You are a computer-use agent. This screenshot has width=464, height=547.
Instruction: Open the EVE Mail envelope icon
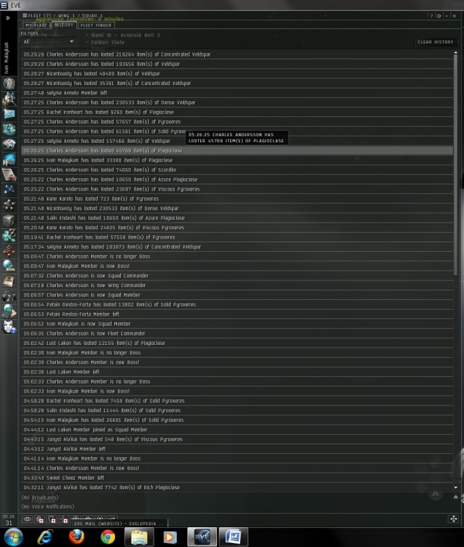point(9,114)
